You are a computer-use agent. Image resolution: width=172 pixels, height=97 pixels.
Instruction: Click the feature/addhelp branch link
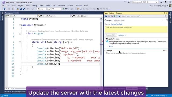116,24
